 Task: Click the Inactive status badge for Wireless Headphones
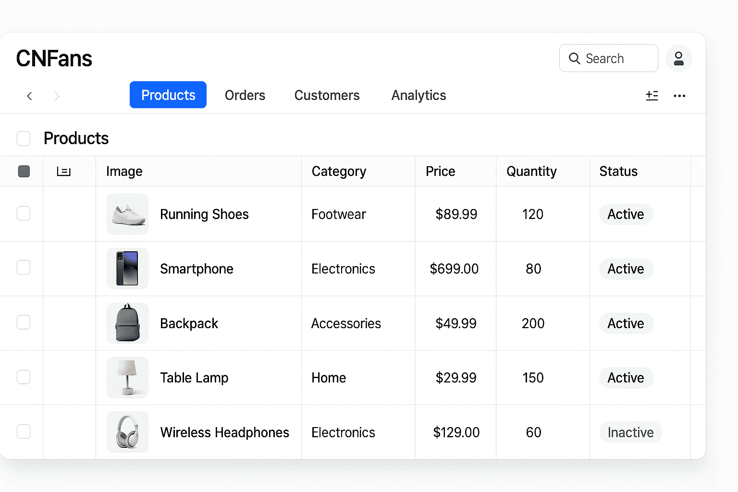[630, 432]
